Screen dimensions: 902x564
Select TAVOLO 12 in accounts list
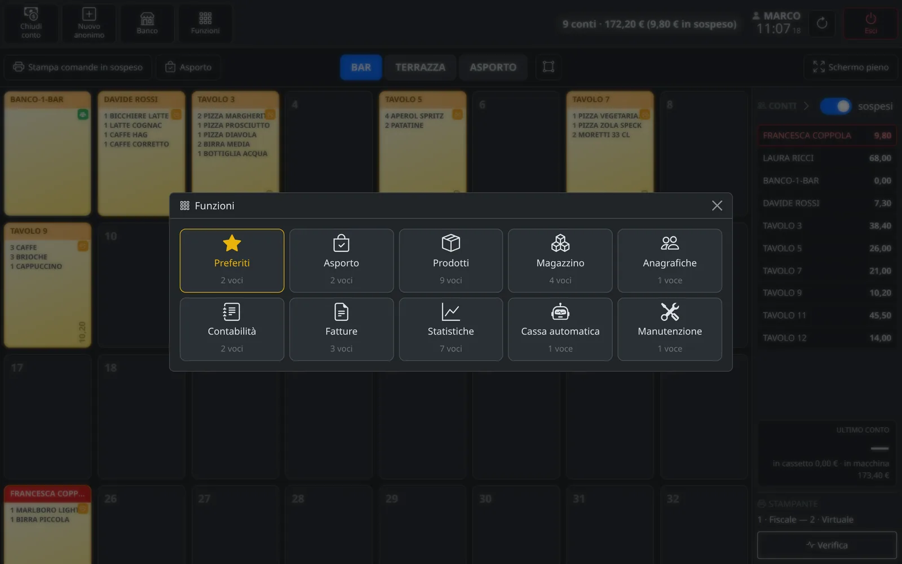(826, 338)
